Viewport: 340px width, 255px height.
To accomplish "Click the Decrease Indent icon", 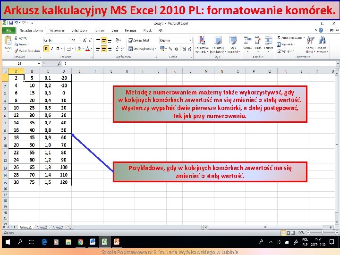I will pos(118,49).
